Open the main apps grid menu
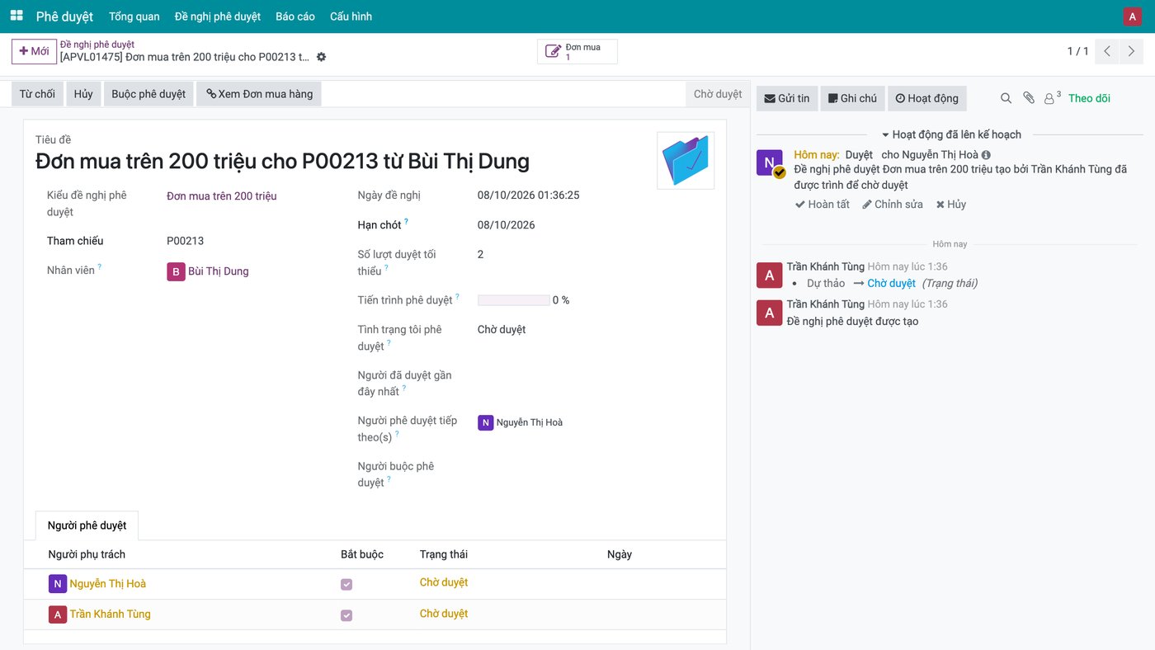1155x650 pixels. 16,16
